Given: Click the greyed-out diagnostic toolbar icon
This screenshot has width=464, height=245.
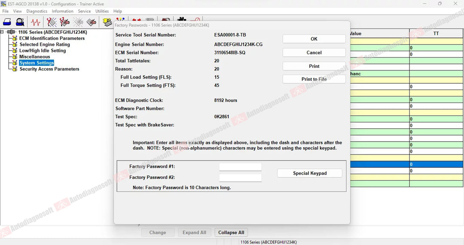Looking at the screenshot, I should tap(78, 22).
